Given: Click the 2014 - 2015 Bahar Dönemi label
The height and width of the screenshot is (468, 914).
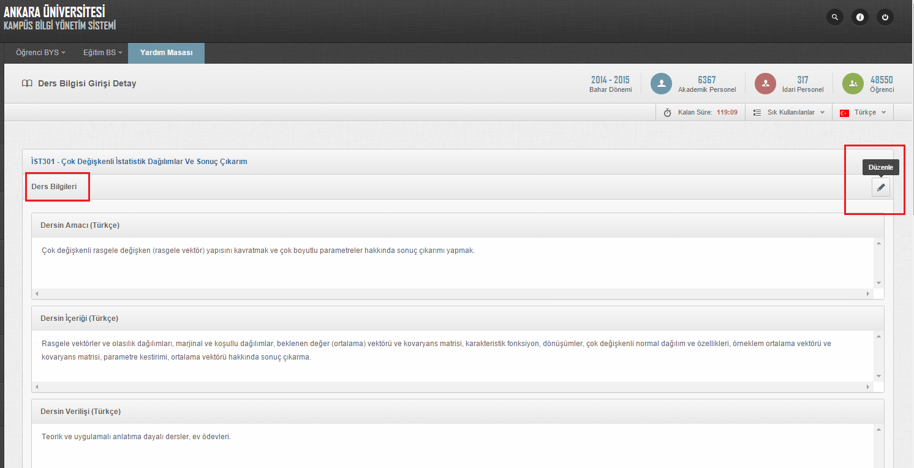Looking at the screenshot, I should 611,85.
